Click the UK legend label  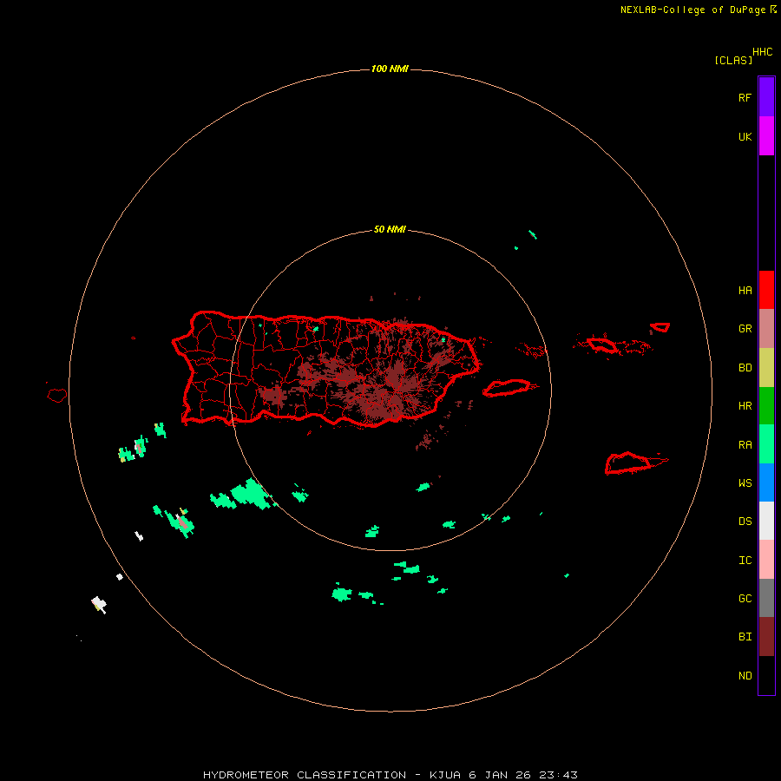point(745,136)
